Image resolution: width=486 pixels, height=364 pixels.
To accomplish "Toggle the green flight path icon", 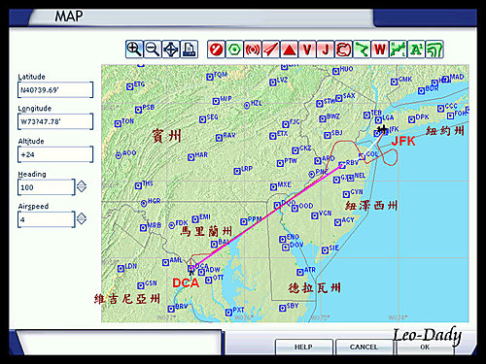I will pos(362,50).
